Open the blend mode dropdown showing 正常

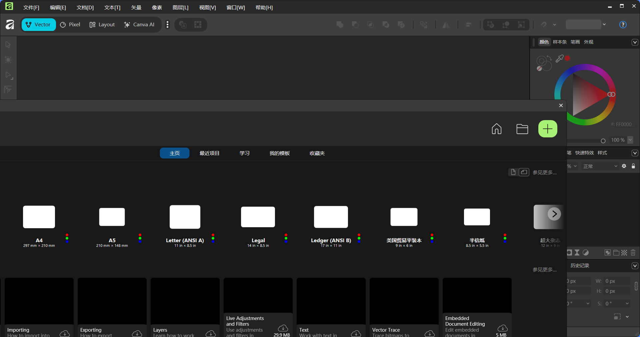[x=600, y=166]
